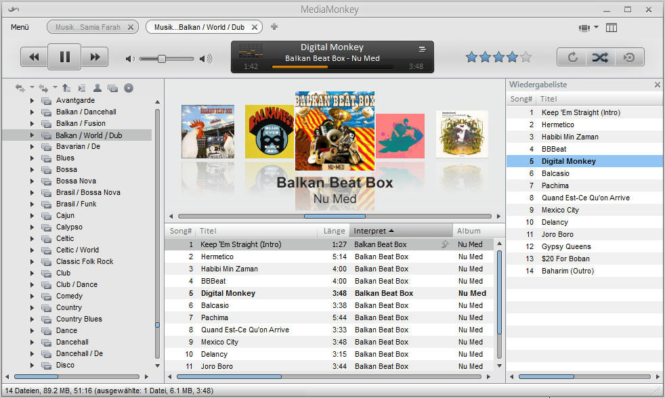Select the Classic Folk Rock genre
Screen dimensions: 665x398
[85, 261]
